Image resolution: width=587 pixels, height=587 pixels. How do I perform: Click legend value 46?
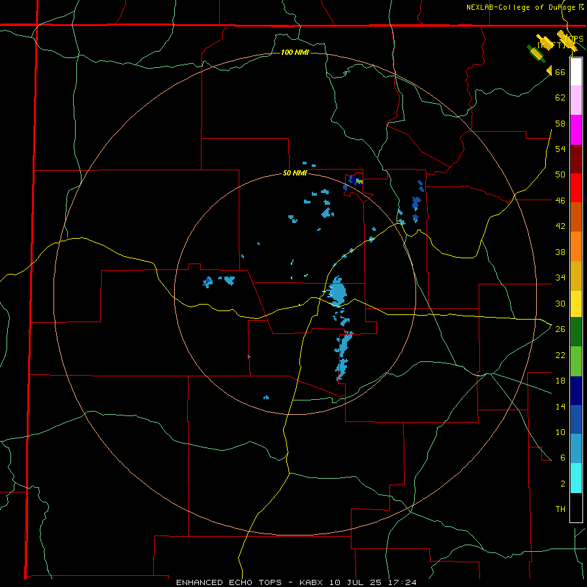pos(560,201)
